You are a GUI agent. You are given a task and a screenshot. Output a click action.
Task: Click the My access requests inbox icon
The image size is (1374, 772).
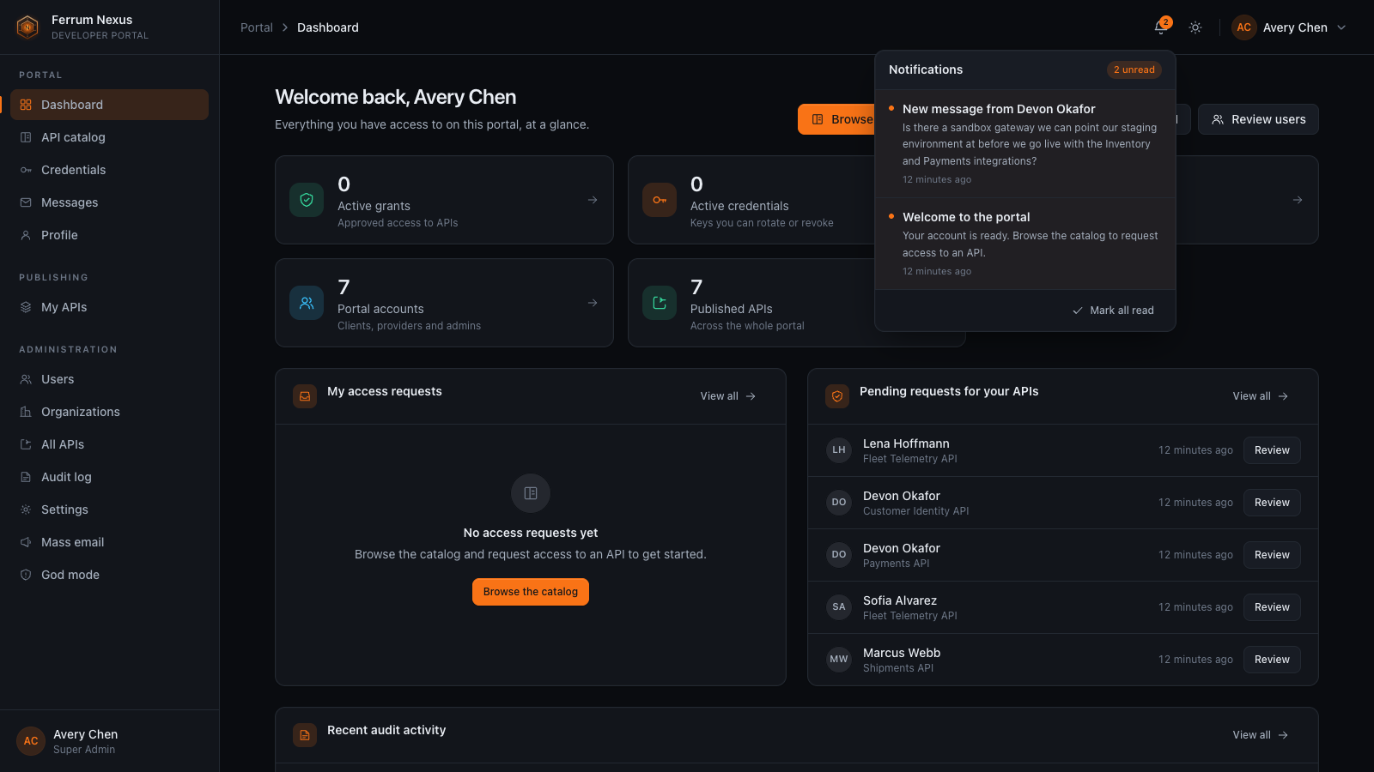pos(305,396)
